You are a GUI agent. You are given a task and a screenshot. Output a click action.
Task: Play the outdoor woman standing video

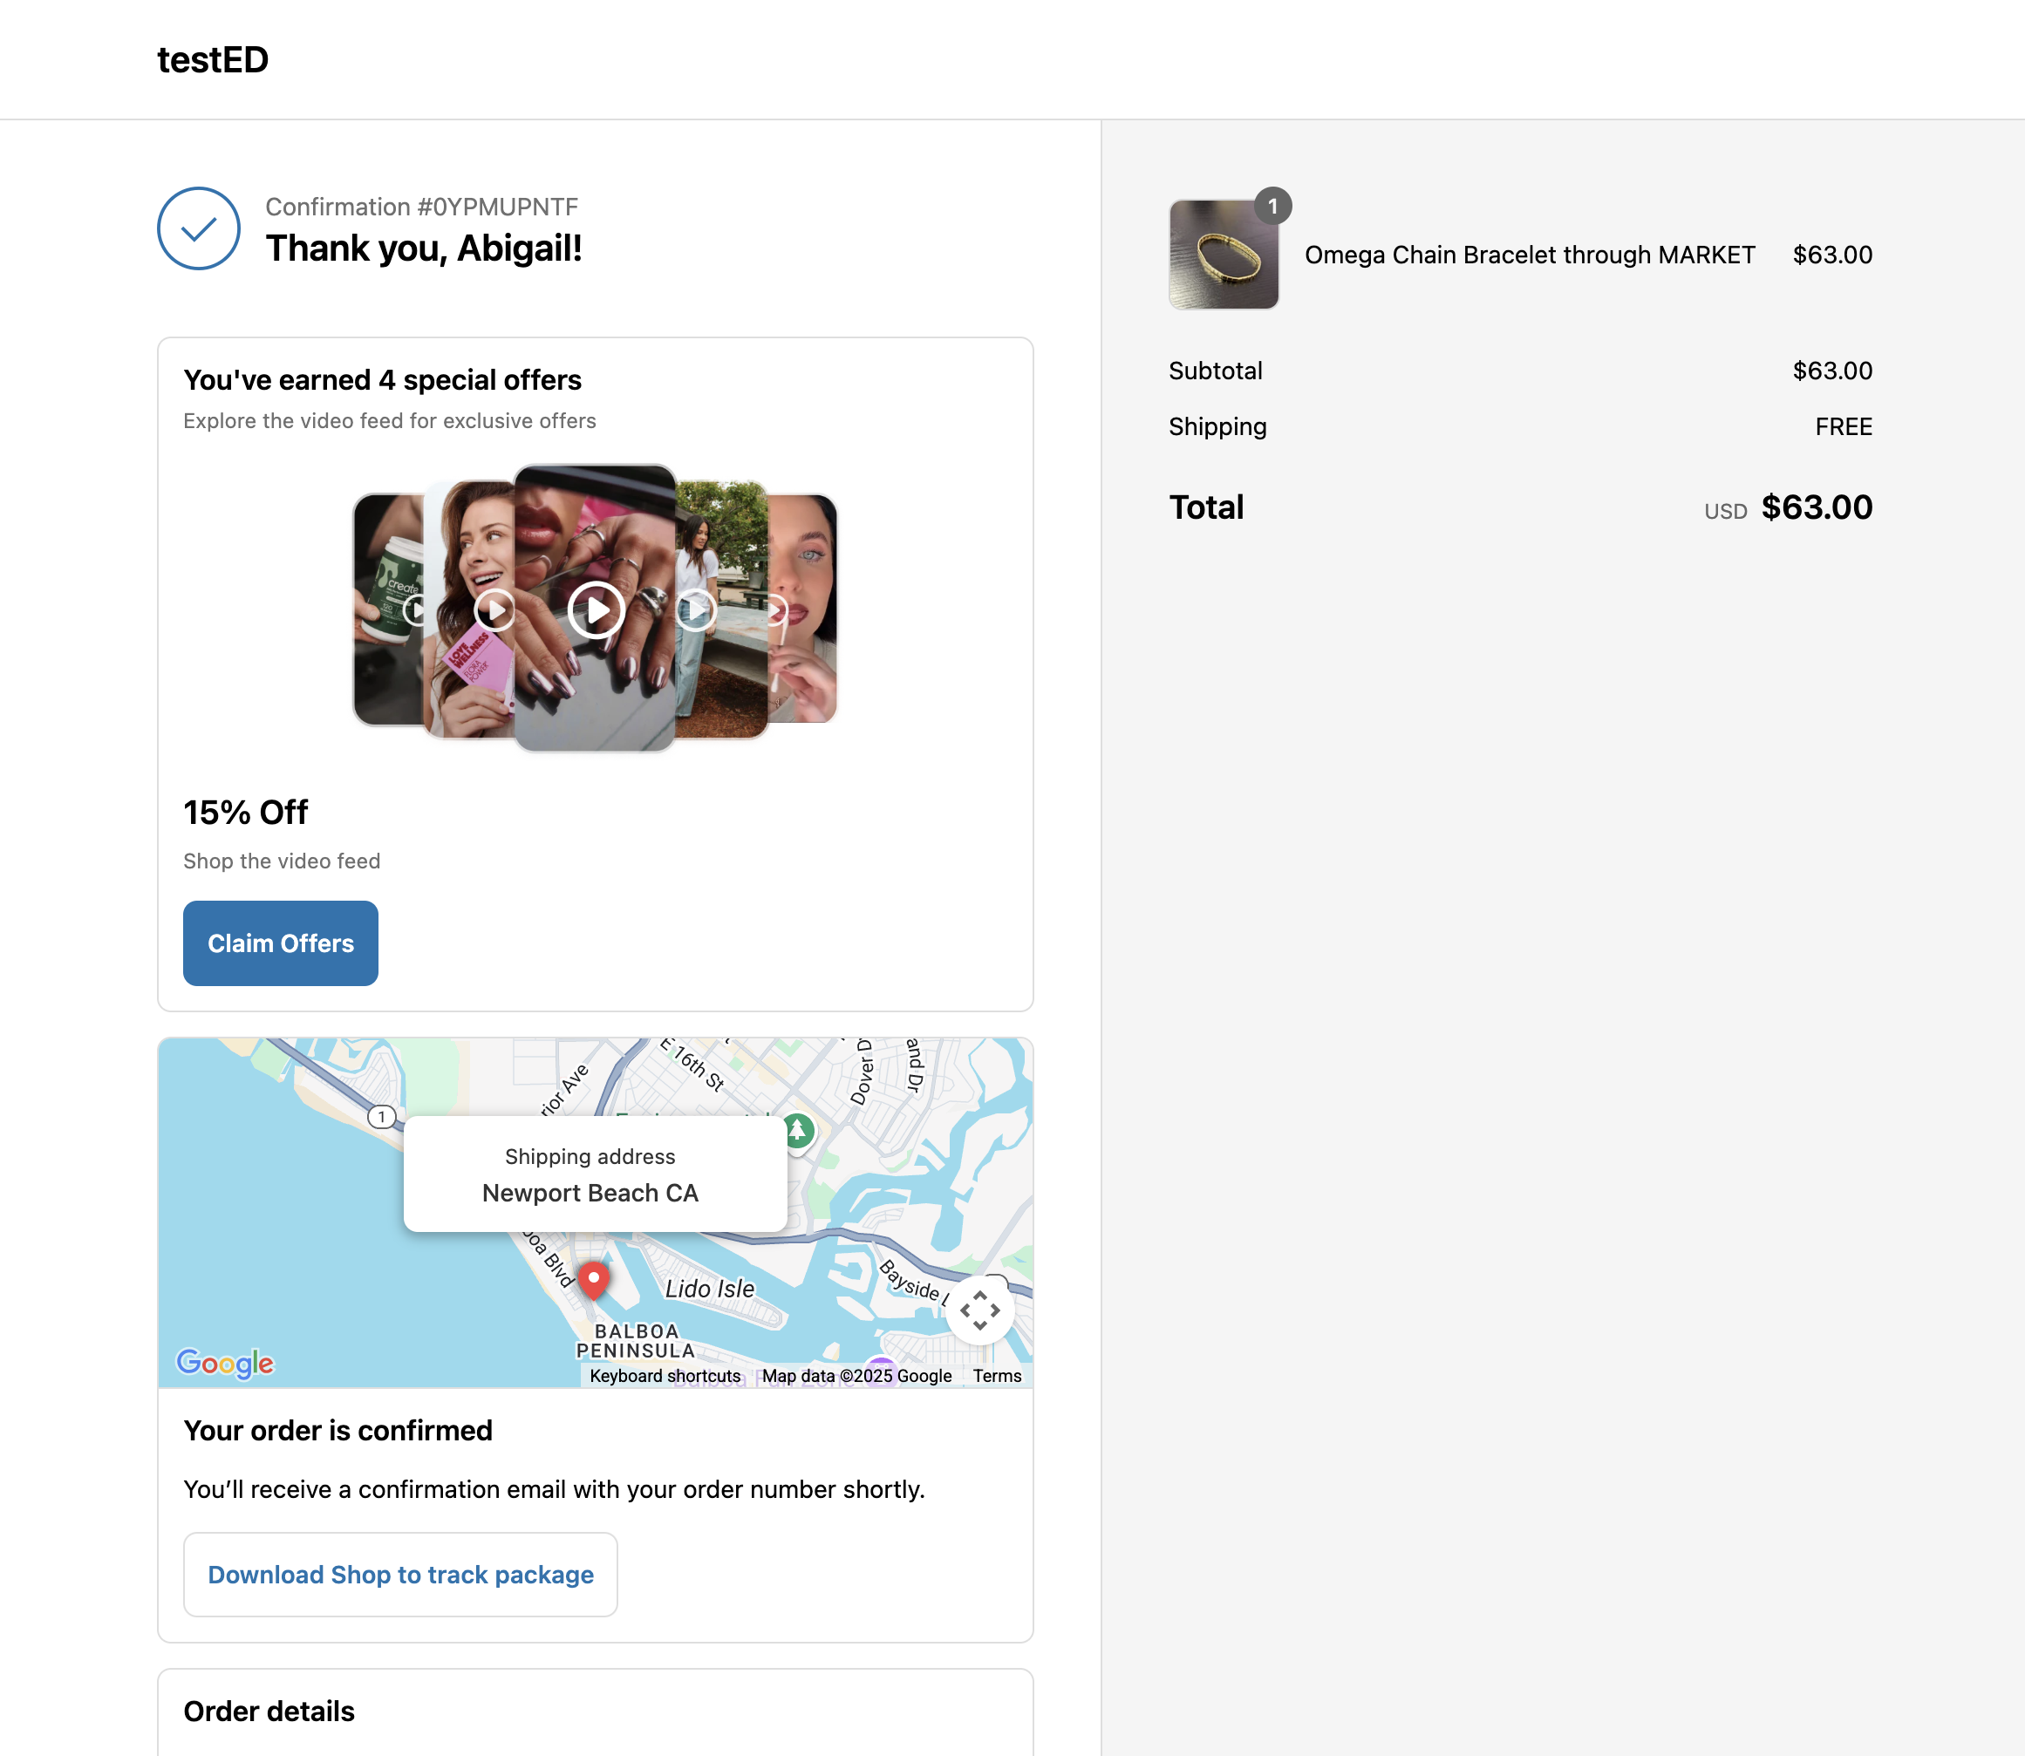point(697,609)
